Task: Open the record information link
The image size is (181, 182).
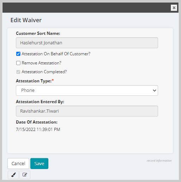Action: pyautogui.click(x=159, y=161)
